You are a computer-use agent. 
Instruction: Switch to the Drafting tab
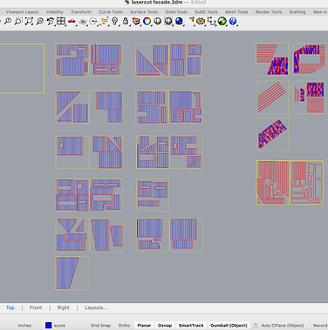click(x=297, y=12)
